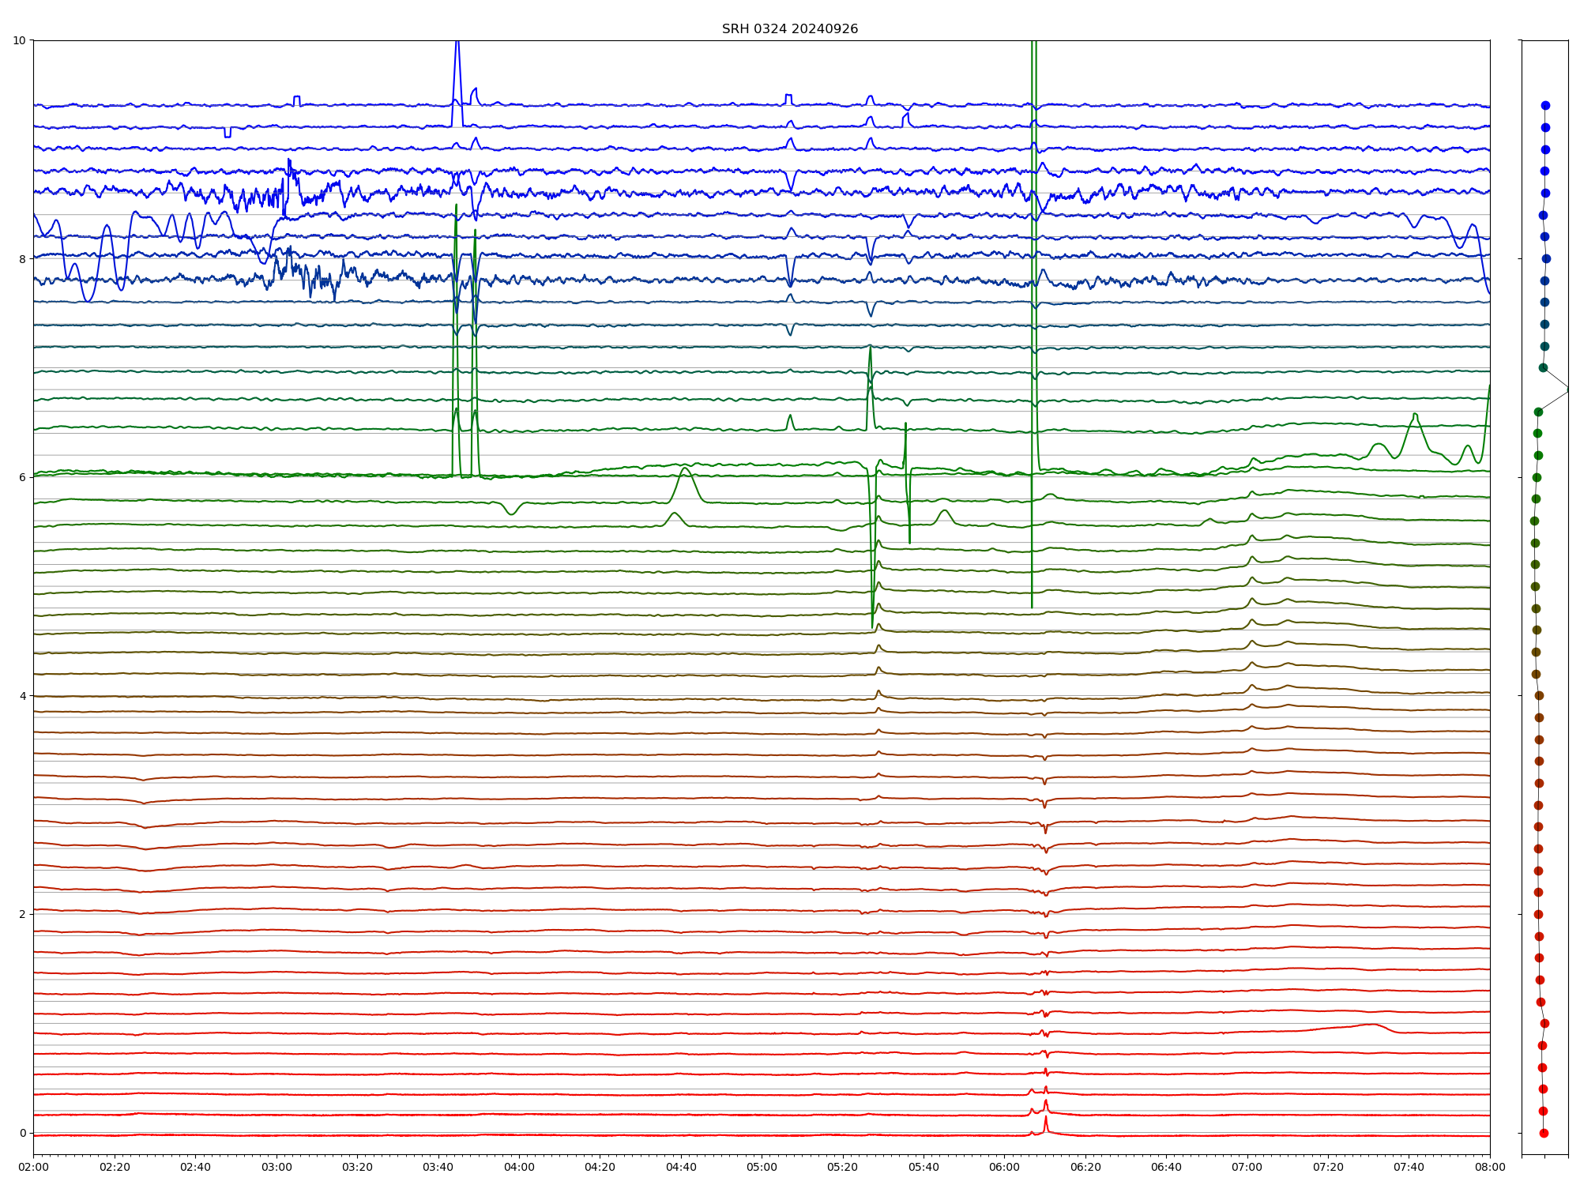Select the y-axis label 2

[22, 914]
